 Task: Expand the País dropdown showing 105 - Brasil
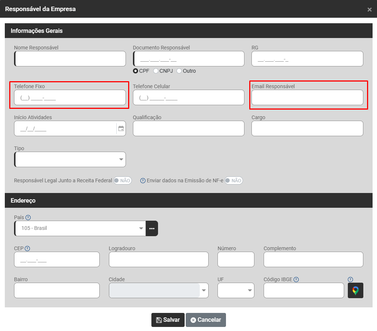coord(80,228)
